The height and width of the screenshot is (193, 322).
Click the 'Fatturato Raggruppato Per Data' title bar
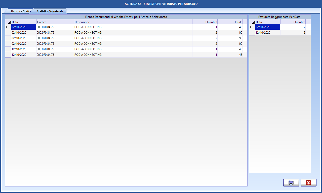(x=280, y=17)
